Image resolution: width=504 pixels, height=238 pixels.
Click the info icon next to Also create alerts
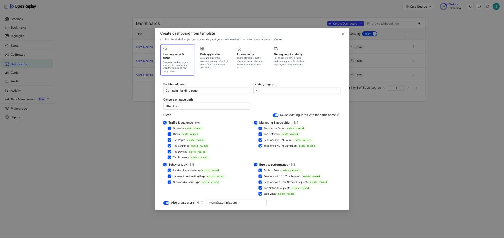(x=202, y=203)
